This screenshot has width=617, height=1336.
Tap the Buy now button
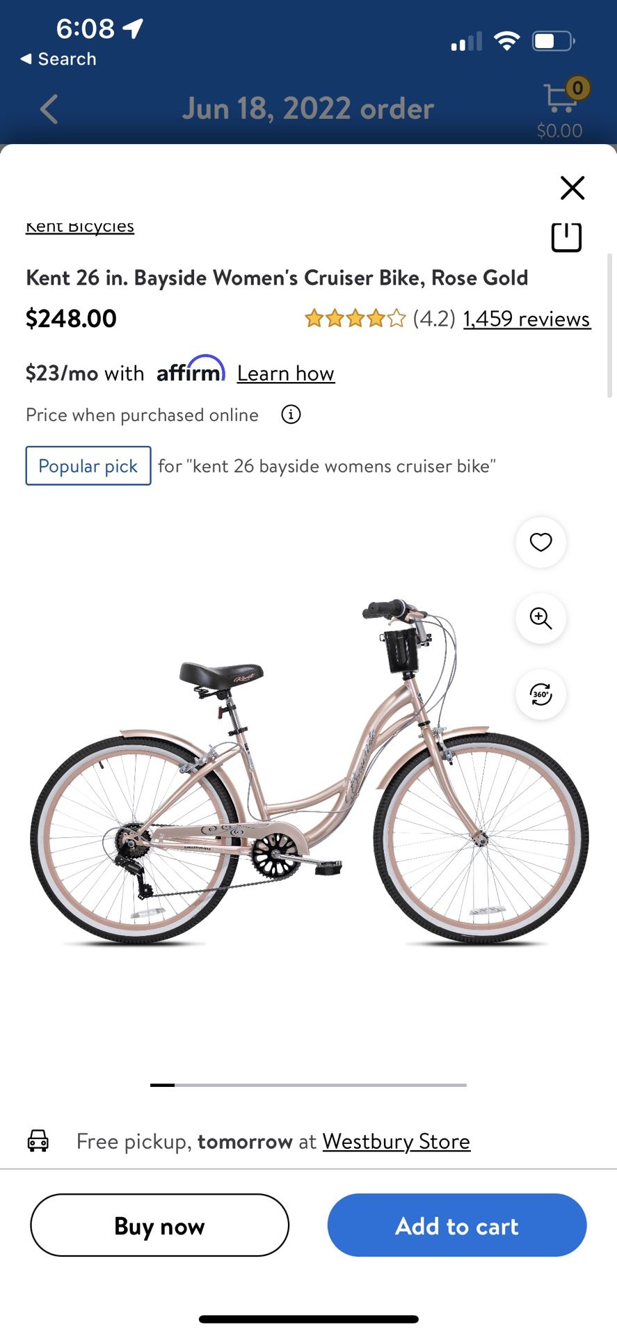pos(159,1225)
